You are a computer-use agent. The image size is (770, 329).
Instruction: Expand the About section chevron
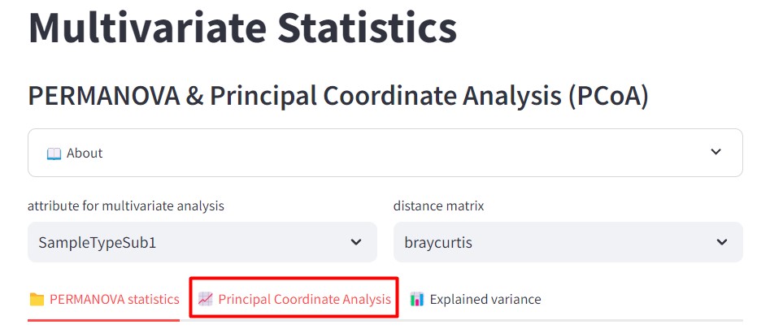point(716,152)
